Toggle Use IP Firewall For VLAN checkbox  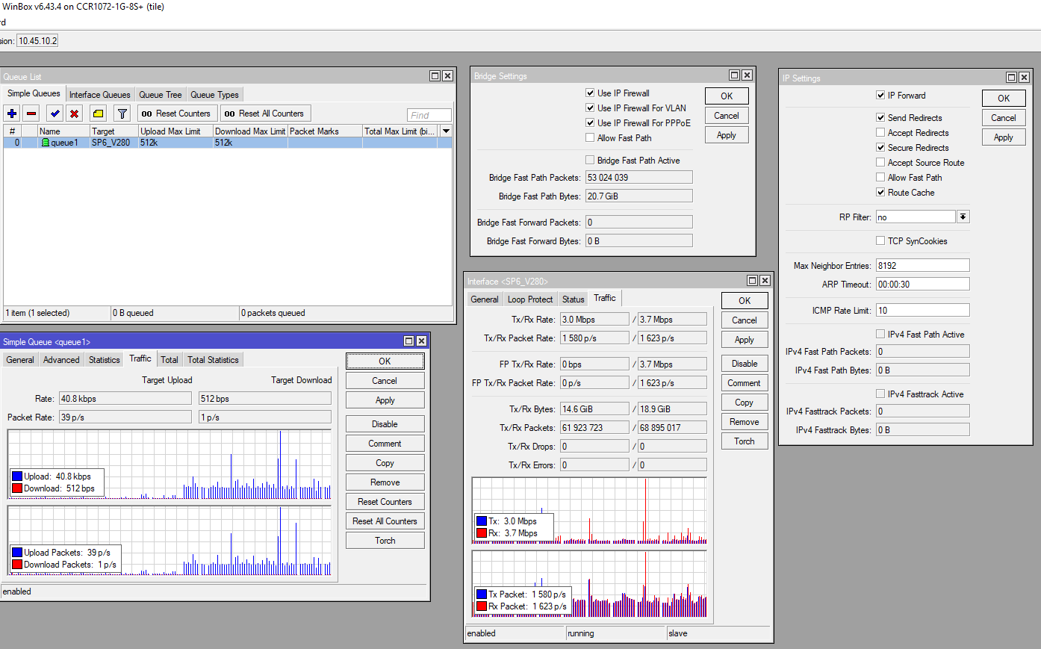pyautogui.click(x=590, y=108)
